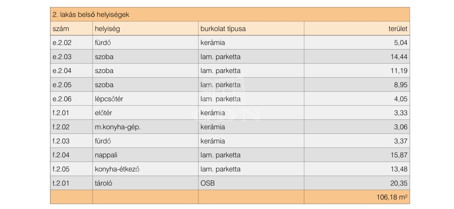Click the 'nappali' room cell
Screen dimensions: 454x209
click(106, 155)
